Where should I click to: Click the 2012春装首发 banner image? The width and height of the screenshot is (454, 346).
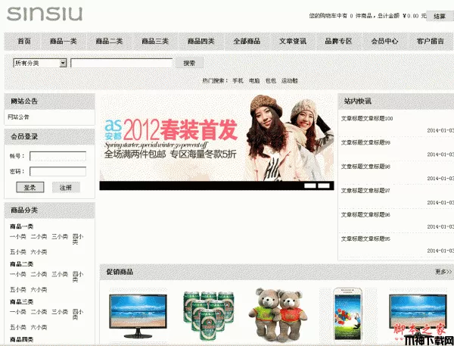pos(216,138)
